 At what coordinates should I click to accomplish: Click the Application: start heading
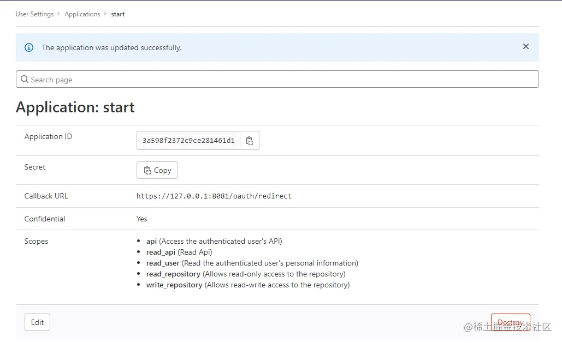tap(75, 107)
